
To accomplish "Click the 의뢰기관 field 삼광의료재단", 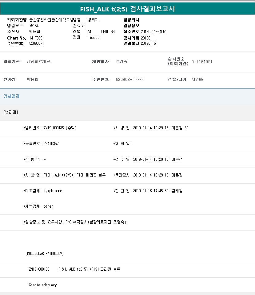I will pos(38,61).
